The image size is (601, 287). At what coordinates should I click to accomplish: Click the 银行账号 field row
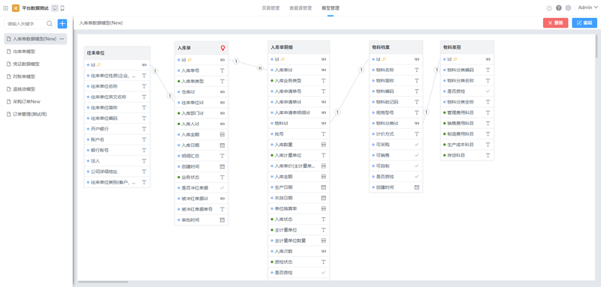click(117, 150)
